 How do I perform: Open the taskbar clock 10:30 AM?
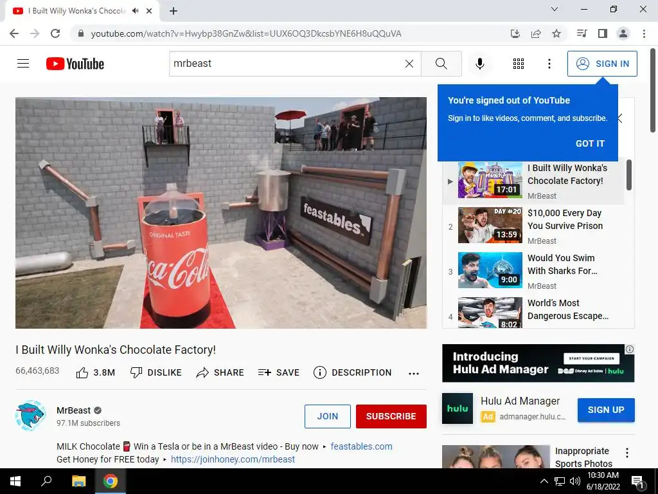pyautogui.click(x=603, y=481)
